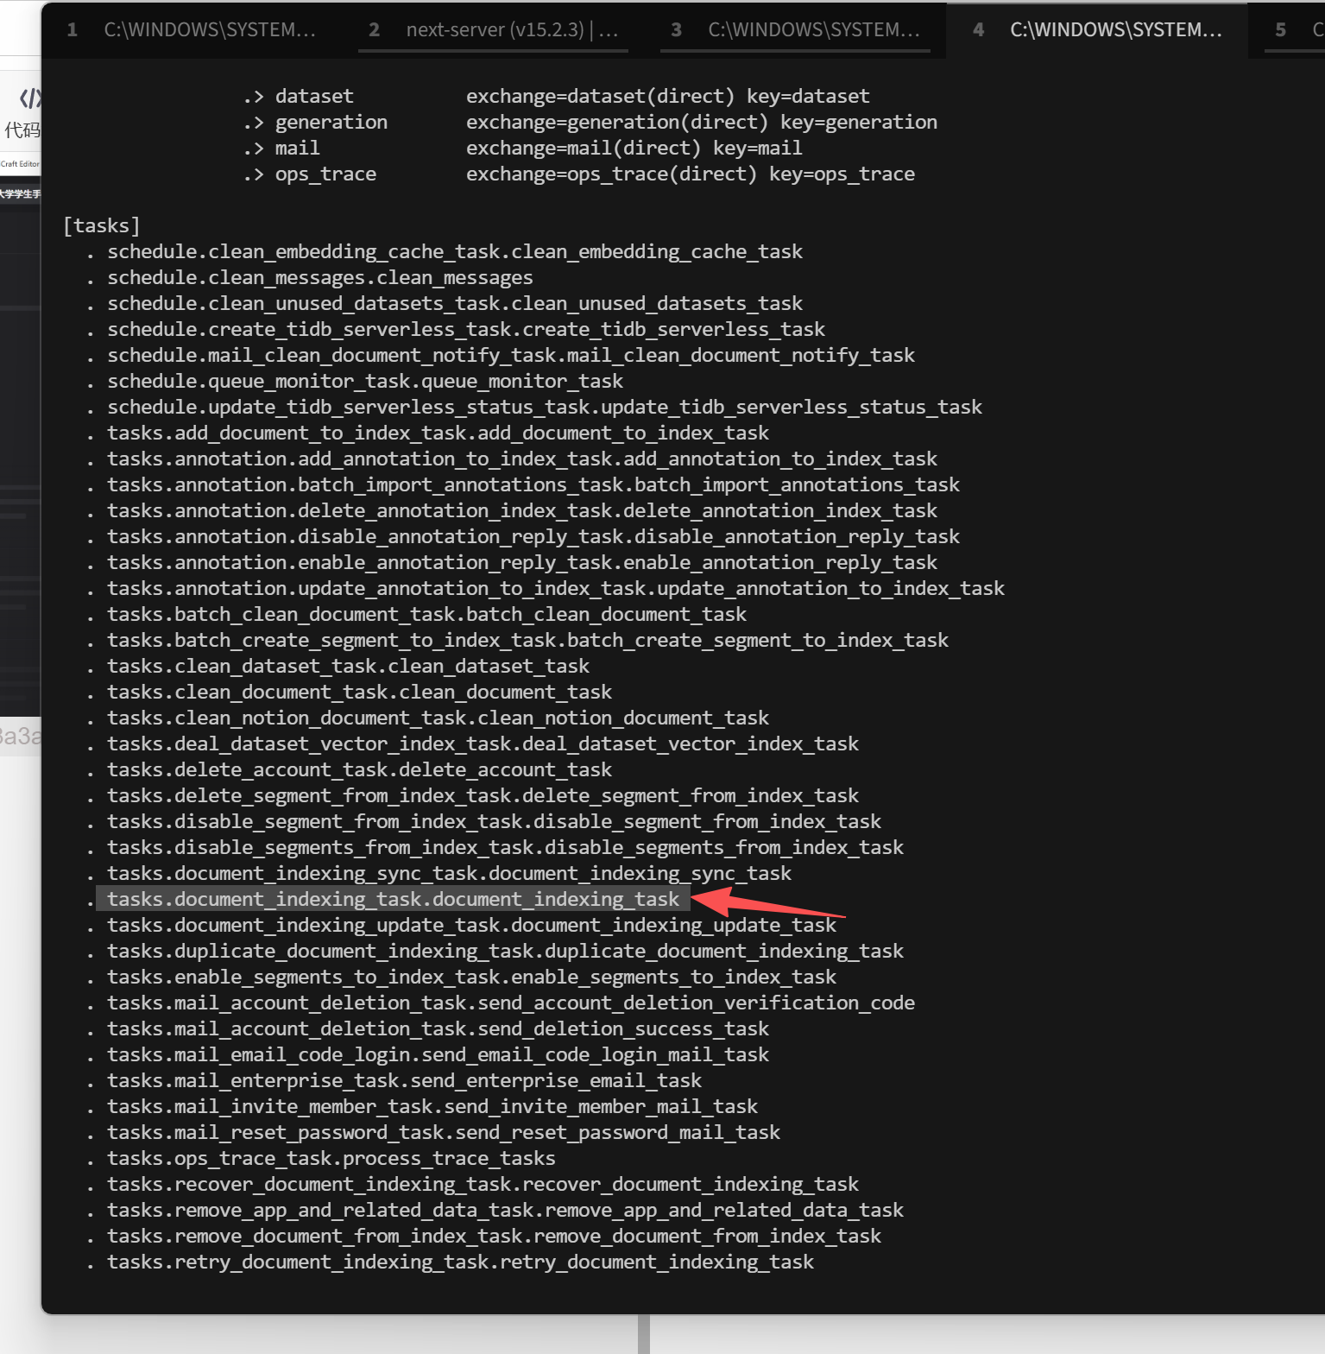The image size is (1325, 1354).
Task: Select schedule.queue_monitor_task line
Action: (365, 381)
